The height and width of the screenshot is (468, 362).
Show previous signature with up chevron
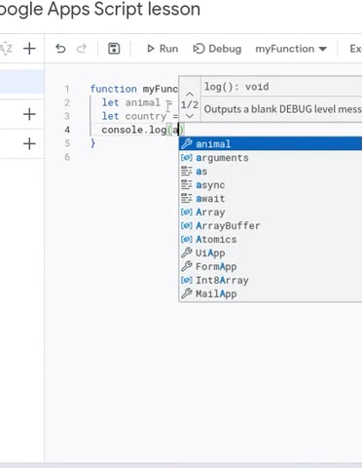[190, 95]
